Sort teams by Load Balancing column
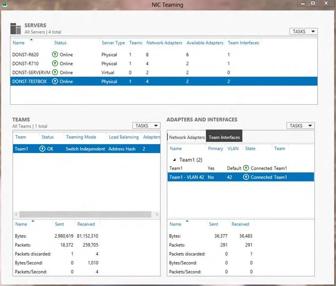 [124, 137]
